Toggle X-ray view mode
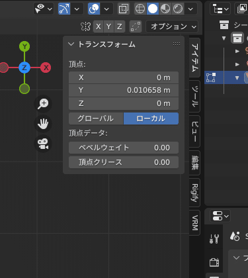Viewport: 248px width, 278px height. coord(124,9)
